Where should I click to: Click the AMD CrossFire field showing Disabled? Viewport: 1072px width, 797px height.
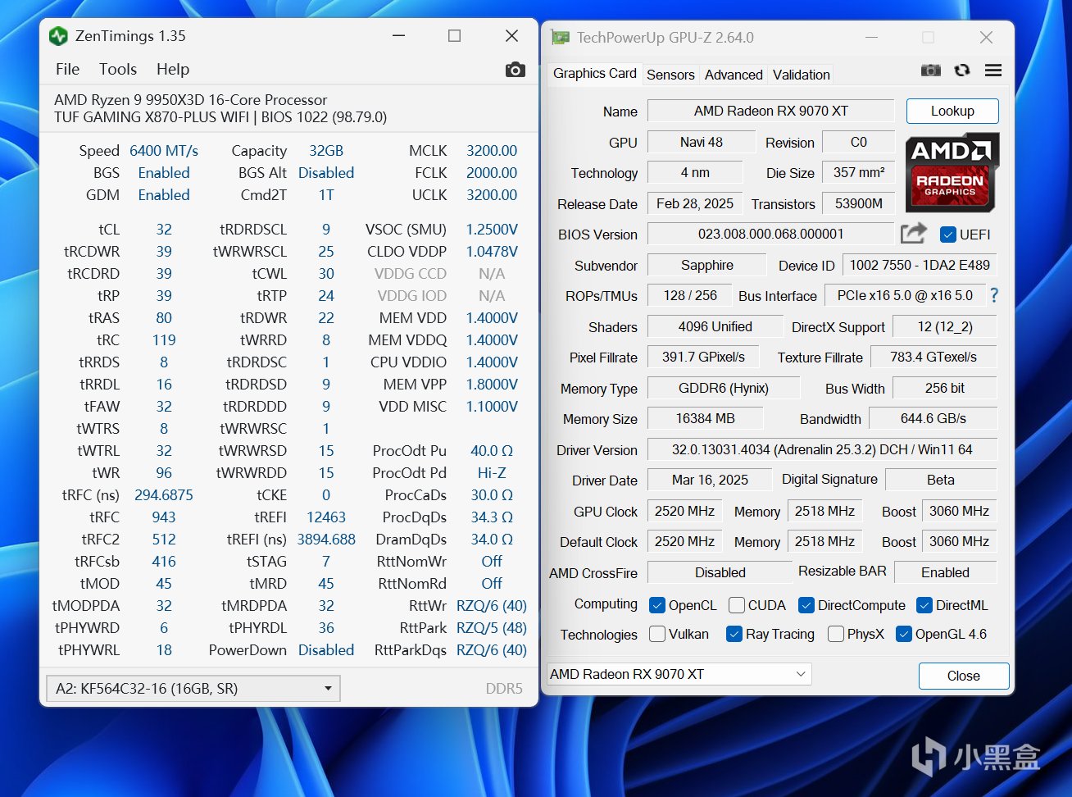(720, 572)
